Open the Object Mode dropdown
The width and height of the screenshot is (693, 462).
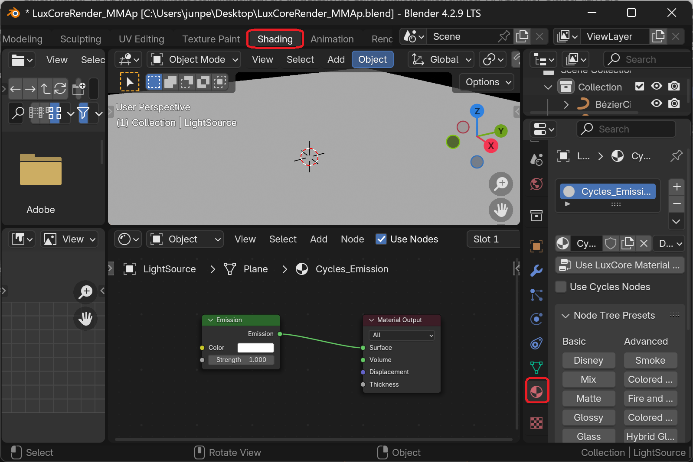pyautogui.click(x=194, y=59)
